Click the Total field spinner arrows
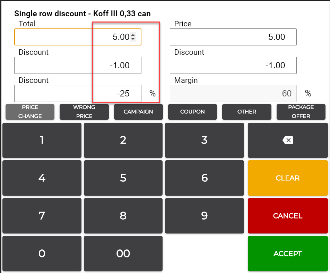 click(133, 37)
